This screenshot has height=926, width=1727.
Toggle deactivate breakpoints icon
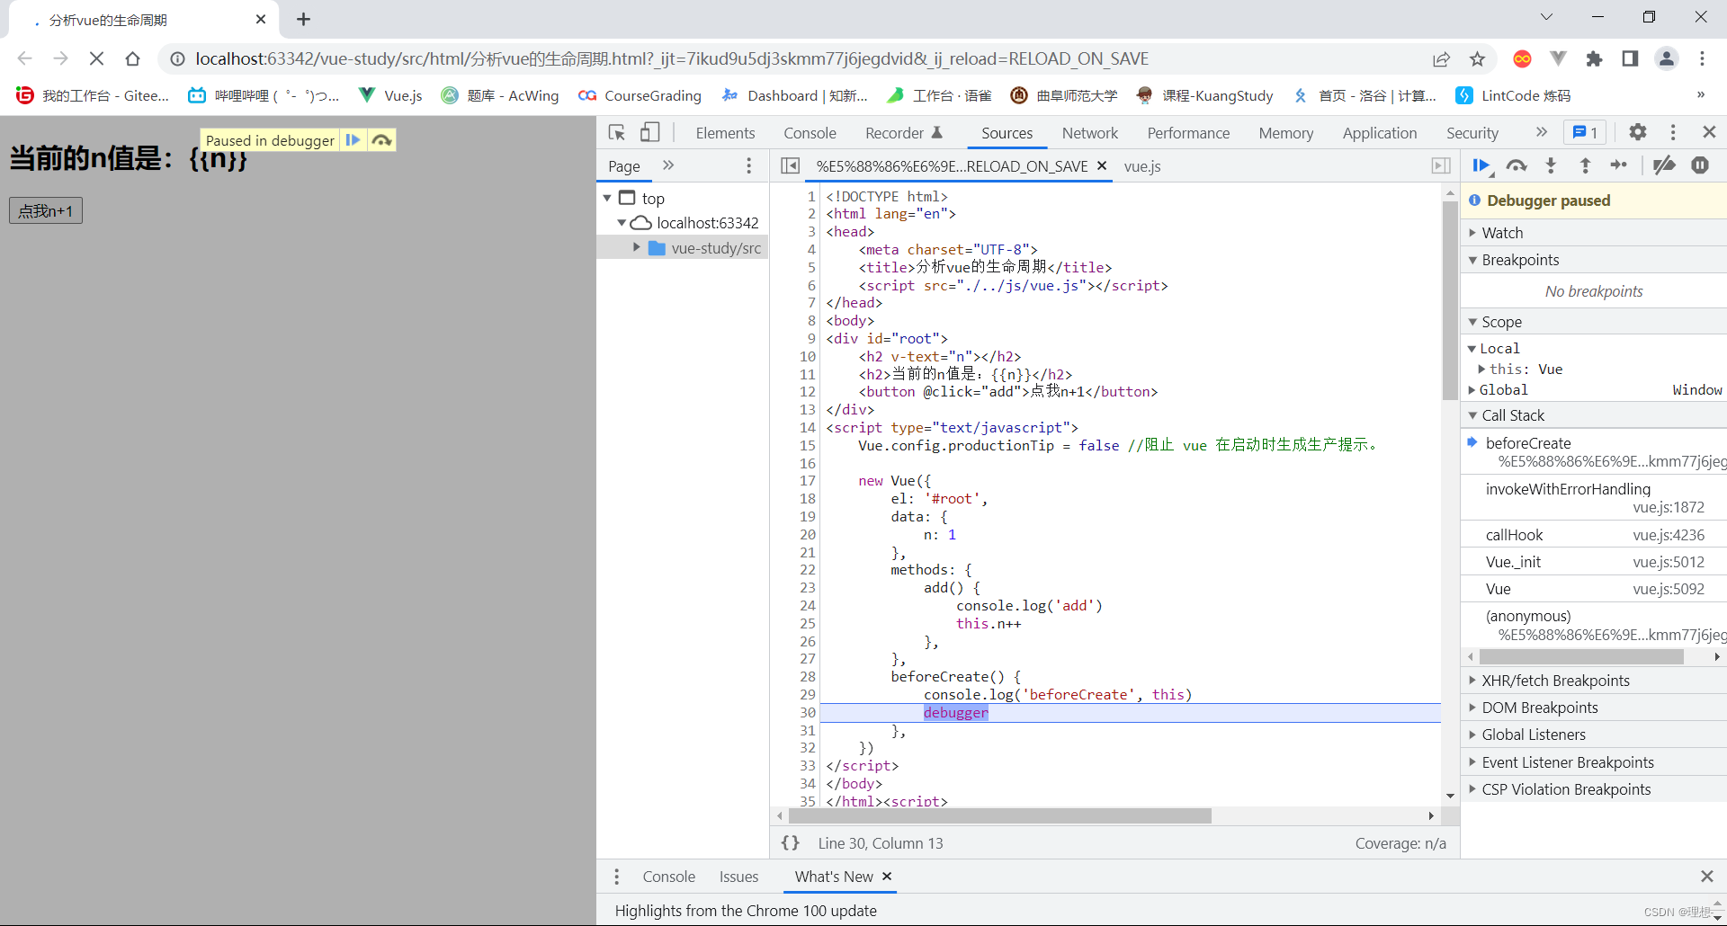pos(1665,165)
